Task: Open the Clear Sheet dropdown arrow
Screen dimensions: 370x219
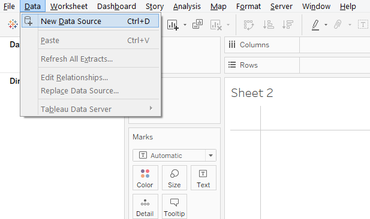Action: 228,25
